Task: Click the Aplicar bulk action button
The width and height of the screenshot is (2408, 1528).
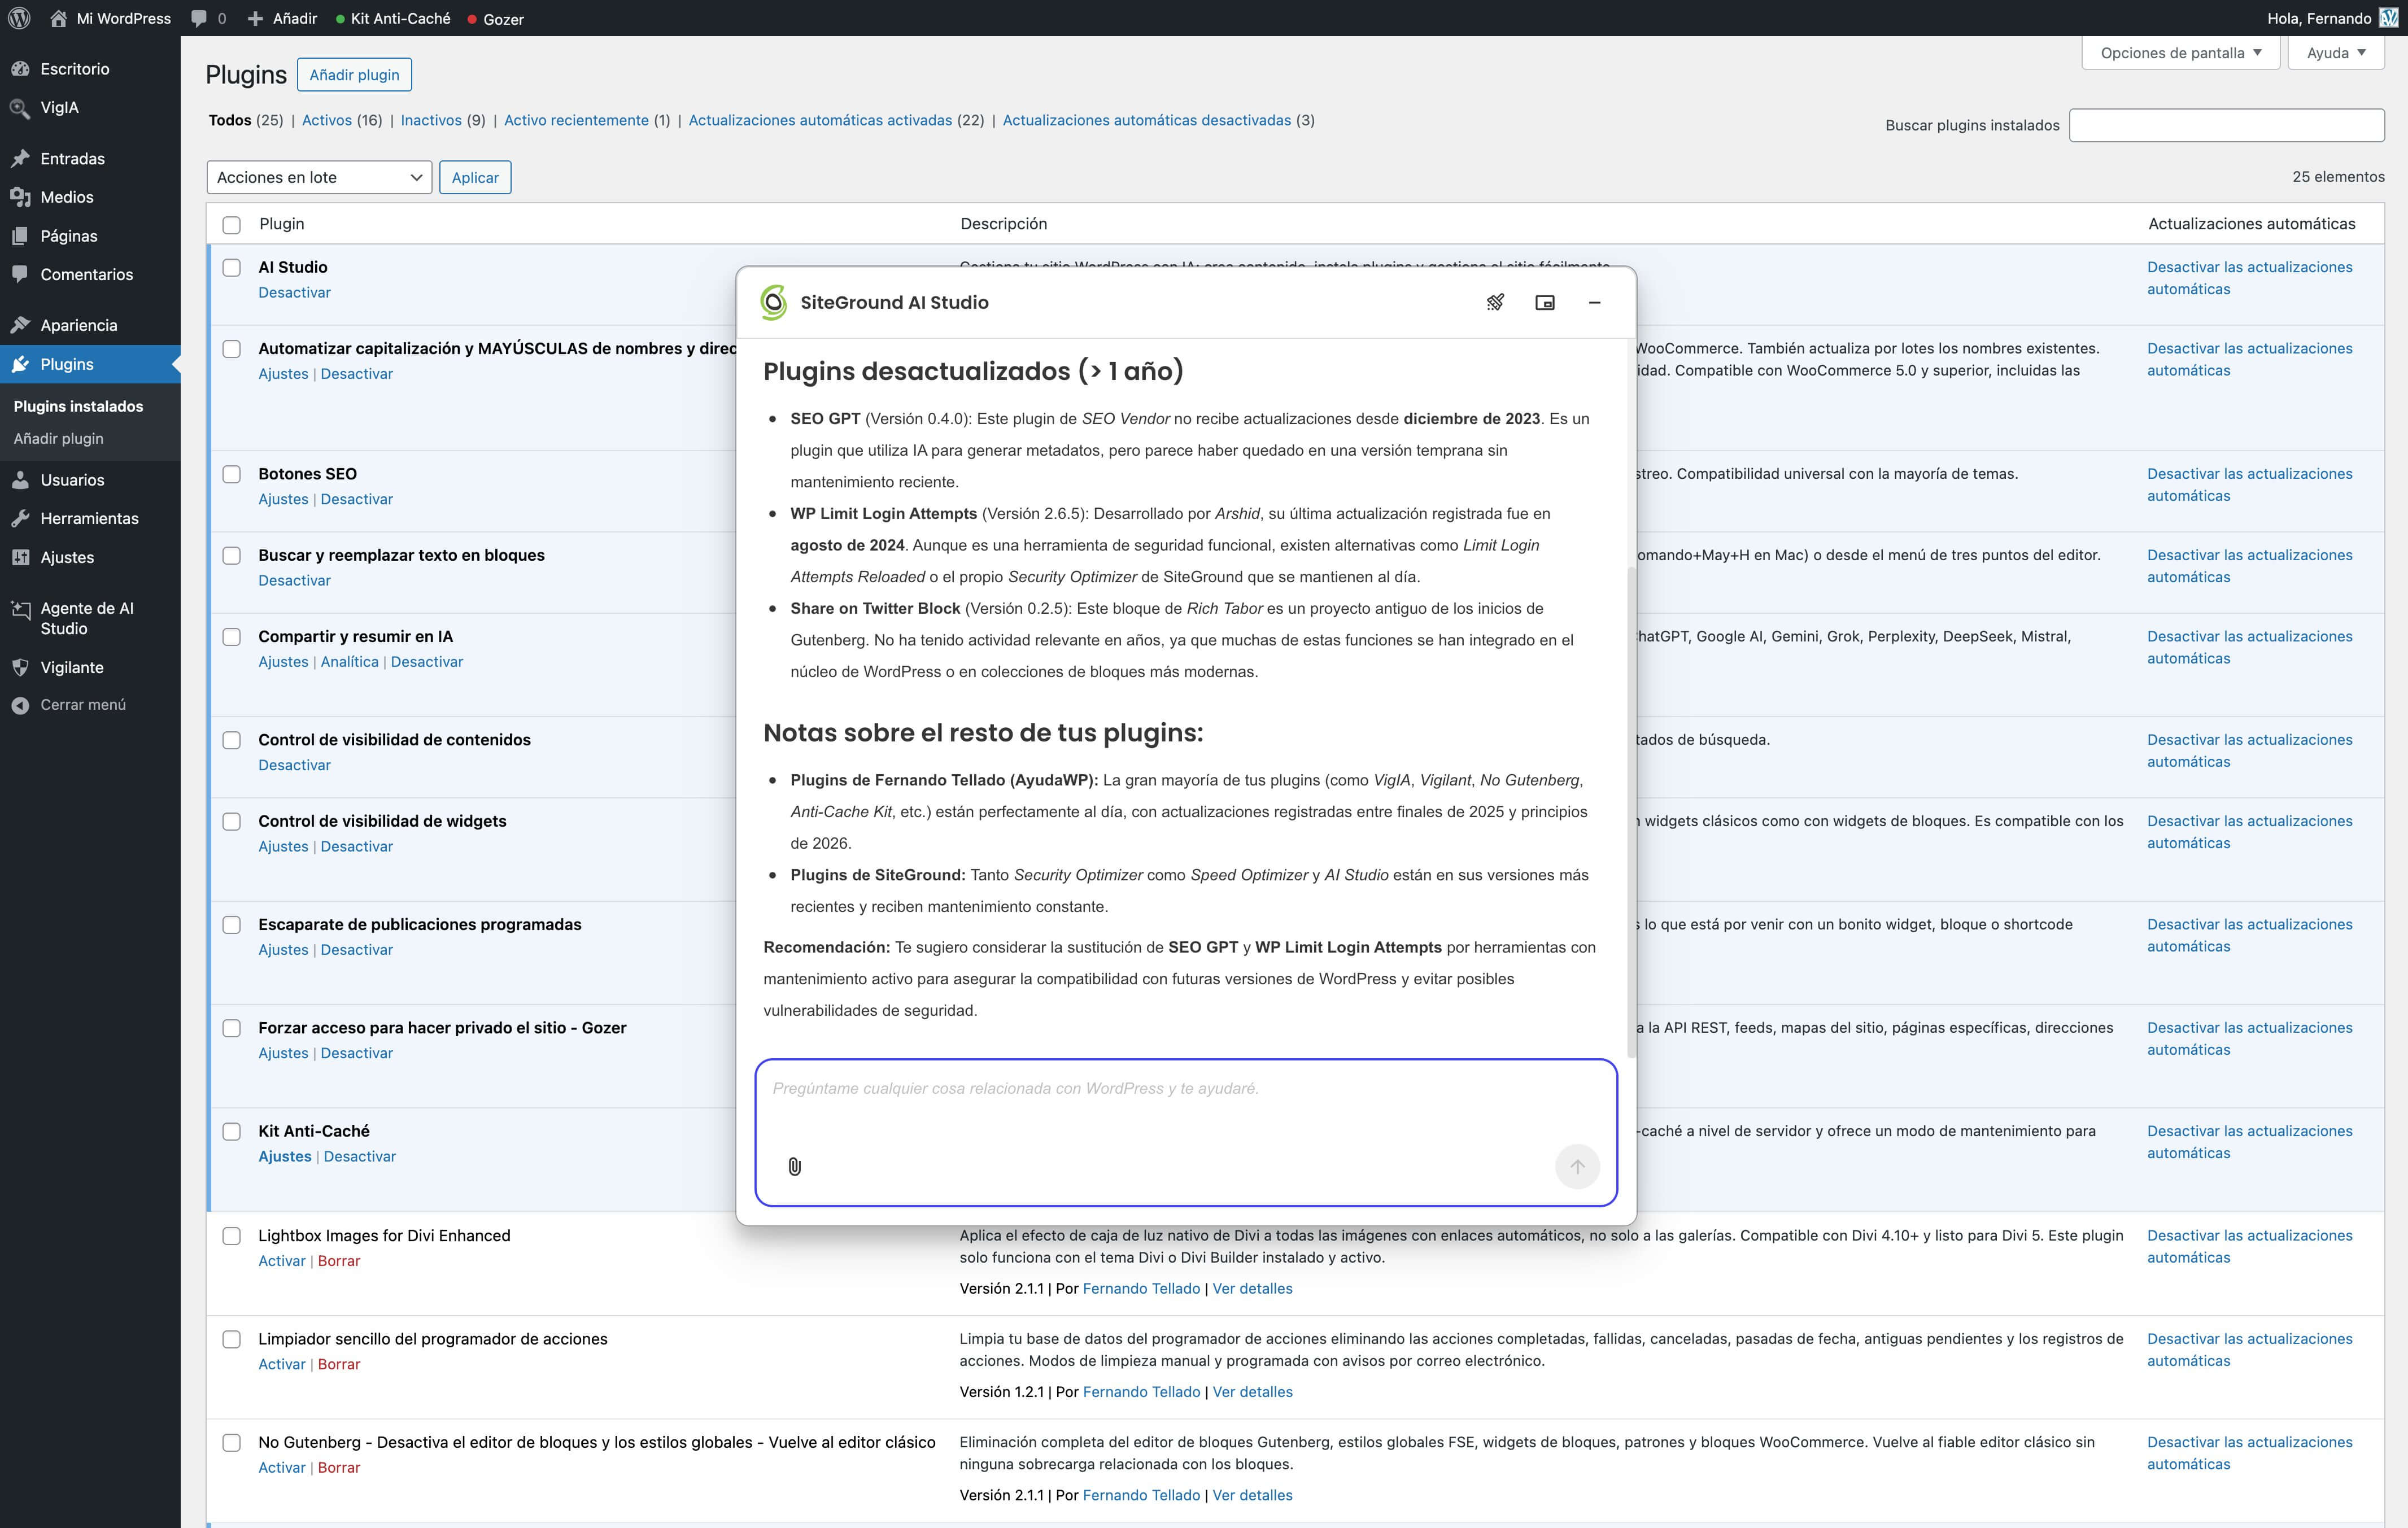Action: click(x=475, y=177)
